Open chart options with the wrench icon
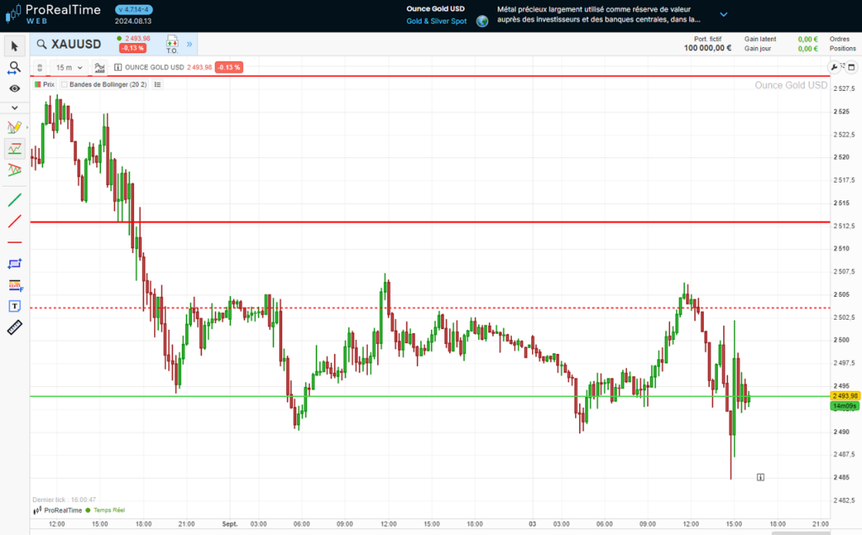862x535 pixels. point(833,66)
